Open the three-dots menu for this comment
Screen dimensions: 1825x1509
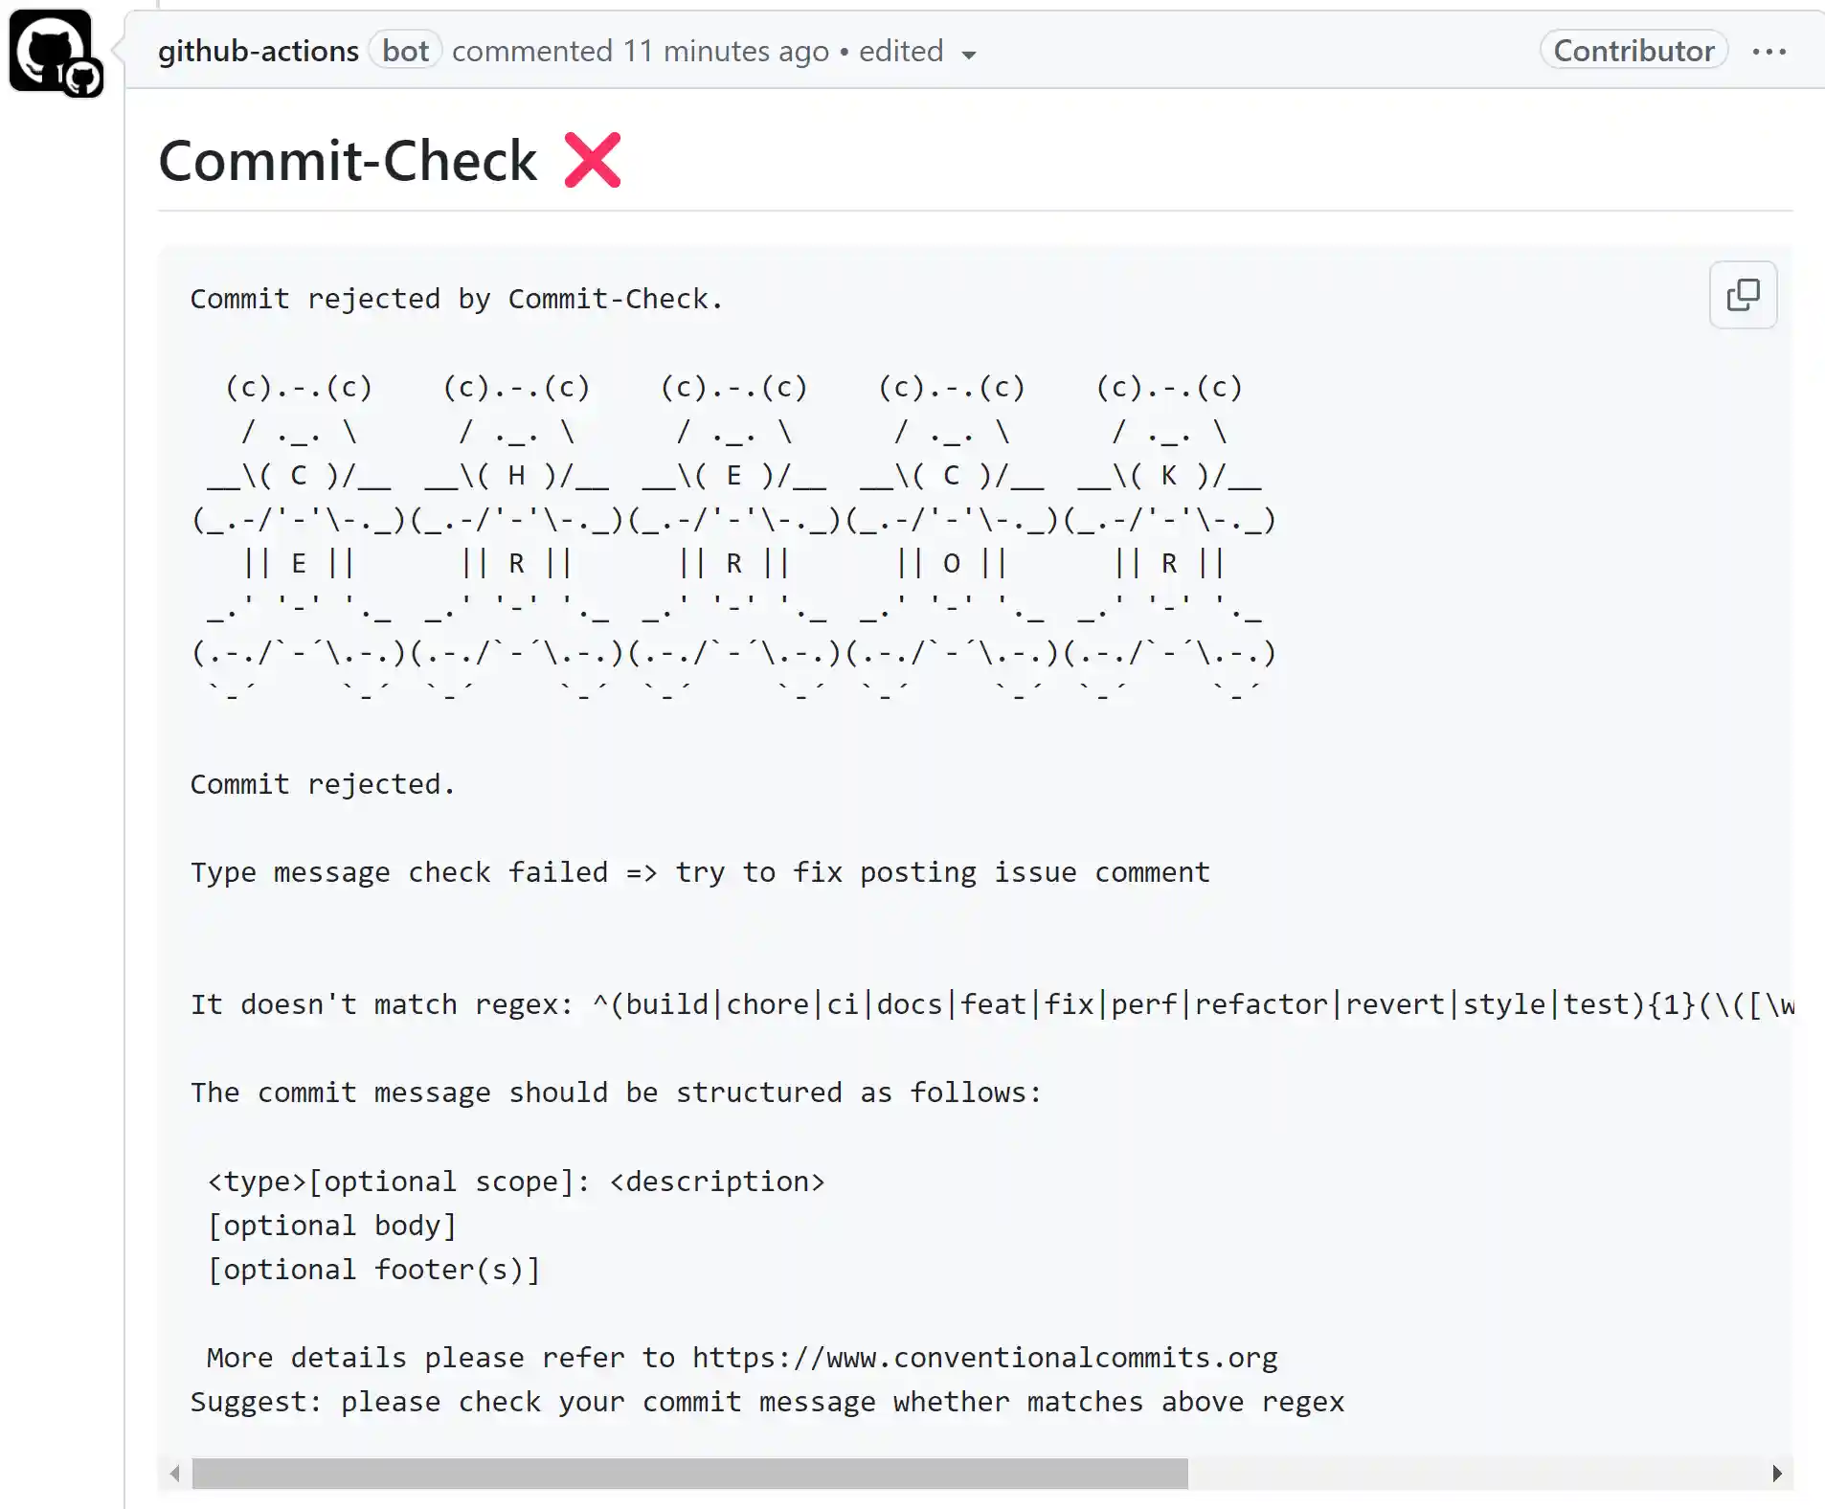[1769, 51]
